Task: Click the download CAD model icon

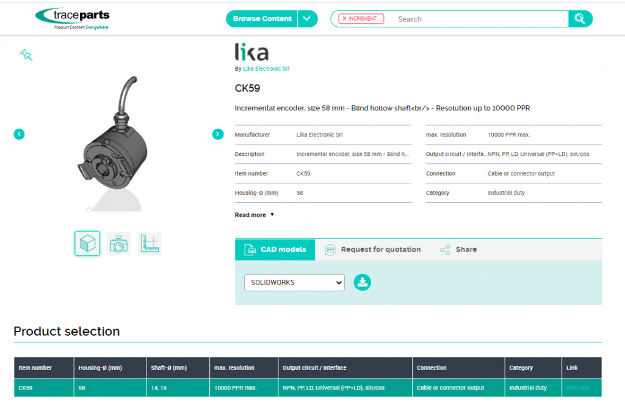Action: 363,283
